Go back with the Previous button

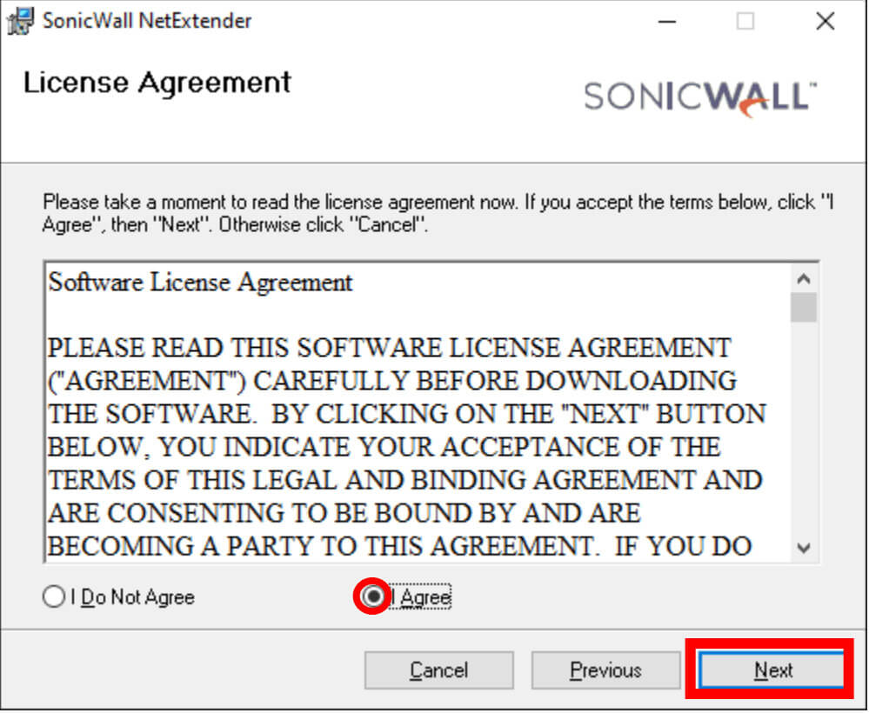pos(605,670)
